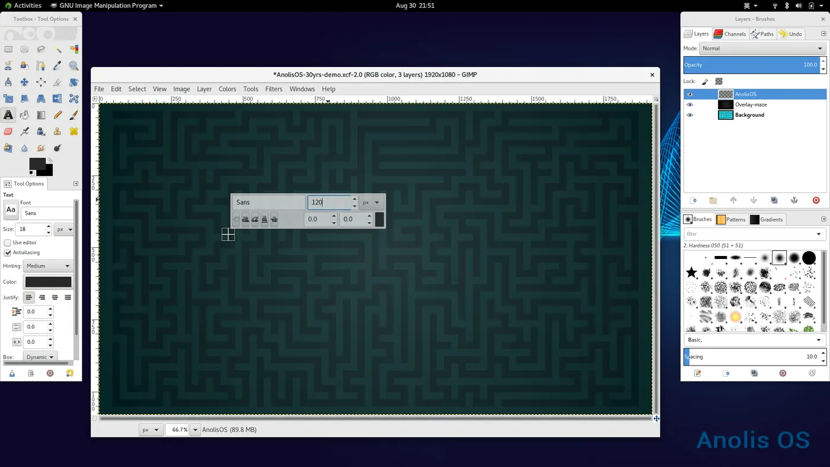Open the status bar px unit dropdown
The height and width of the screenshot is (467, 830).
pyautogui.click(x=151, y=430)
